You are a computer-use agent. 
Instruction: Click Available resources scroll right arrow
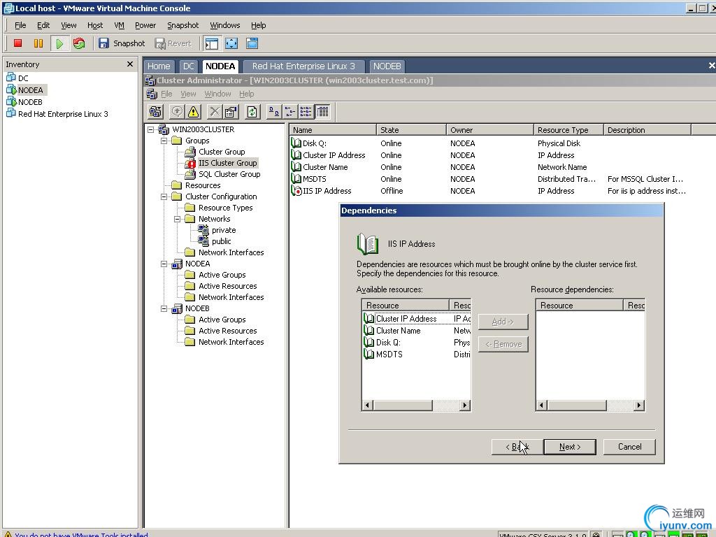pos(465,405)
